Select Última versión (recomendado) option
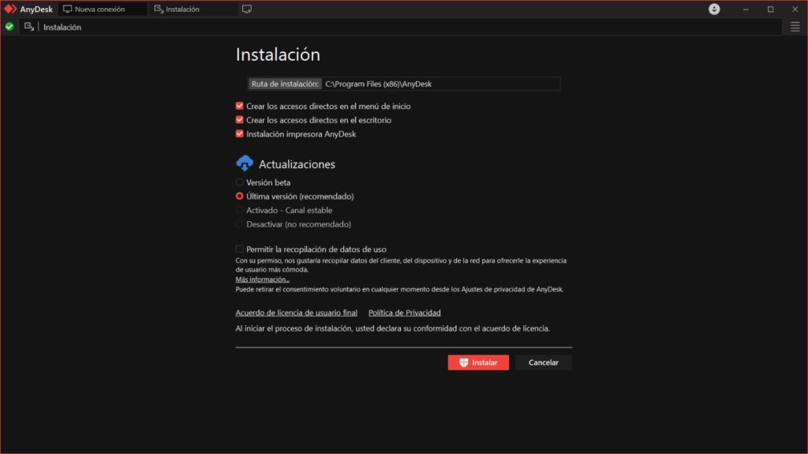Image resolution: width=808 pixels, height=454 pixels. point(240,196)
